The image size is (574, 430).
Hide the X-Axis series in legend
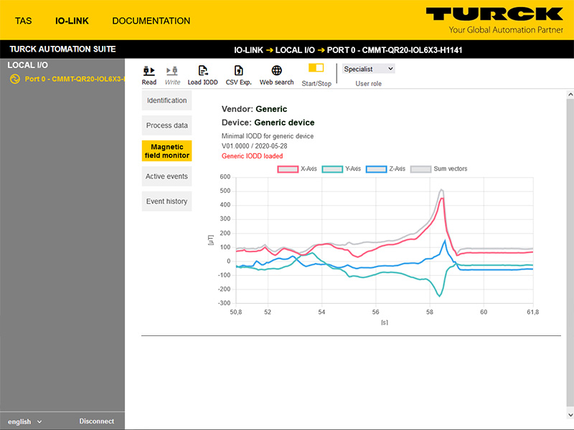[298, 169]
